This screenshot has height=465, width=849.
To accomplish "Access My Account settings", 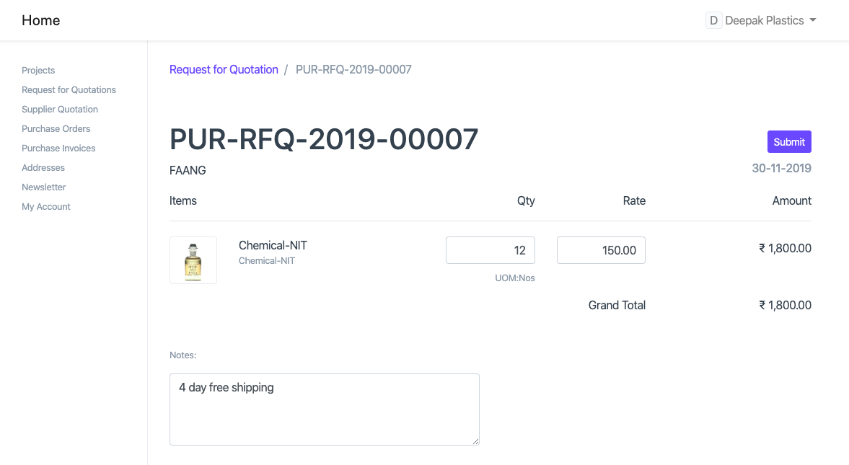I will click(x=46, y=206).
